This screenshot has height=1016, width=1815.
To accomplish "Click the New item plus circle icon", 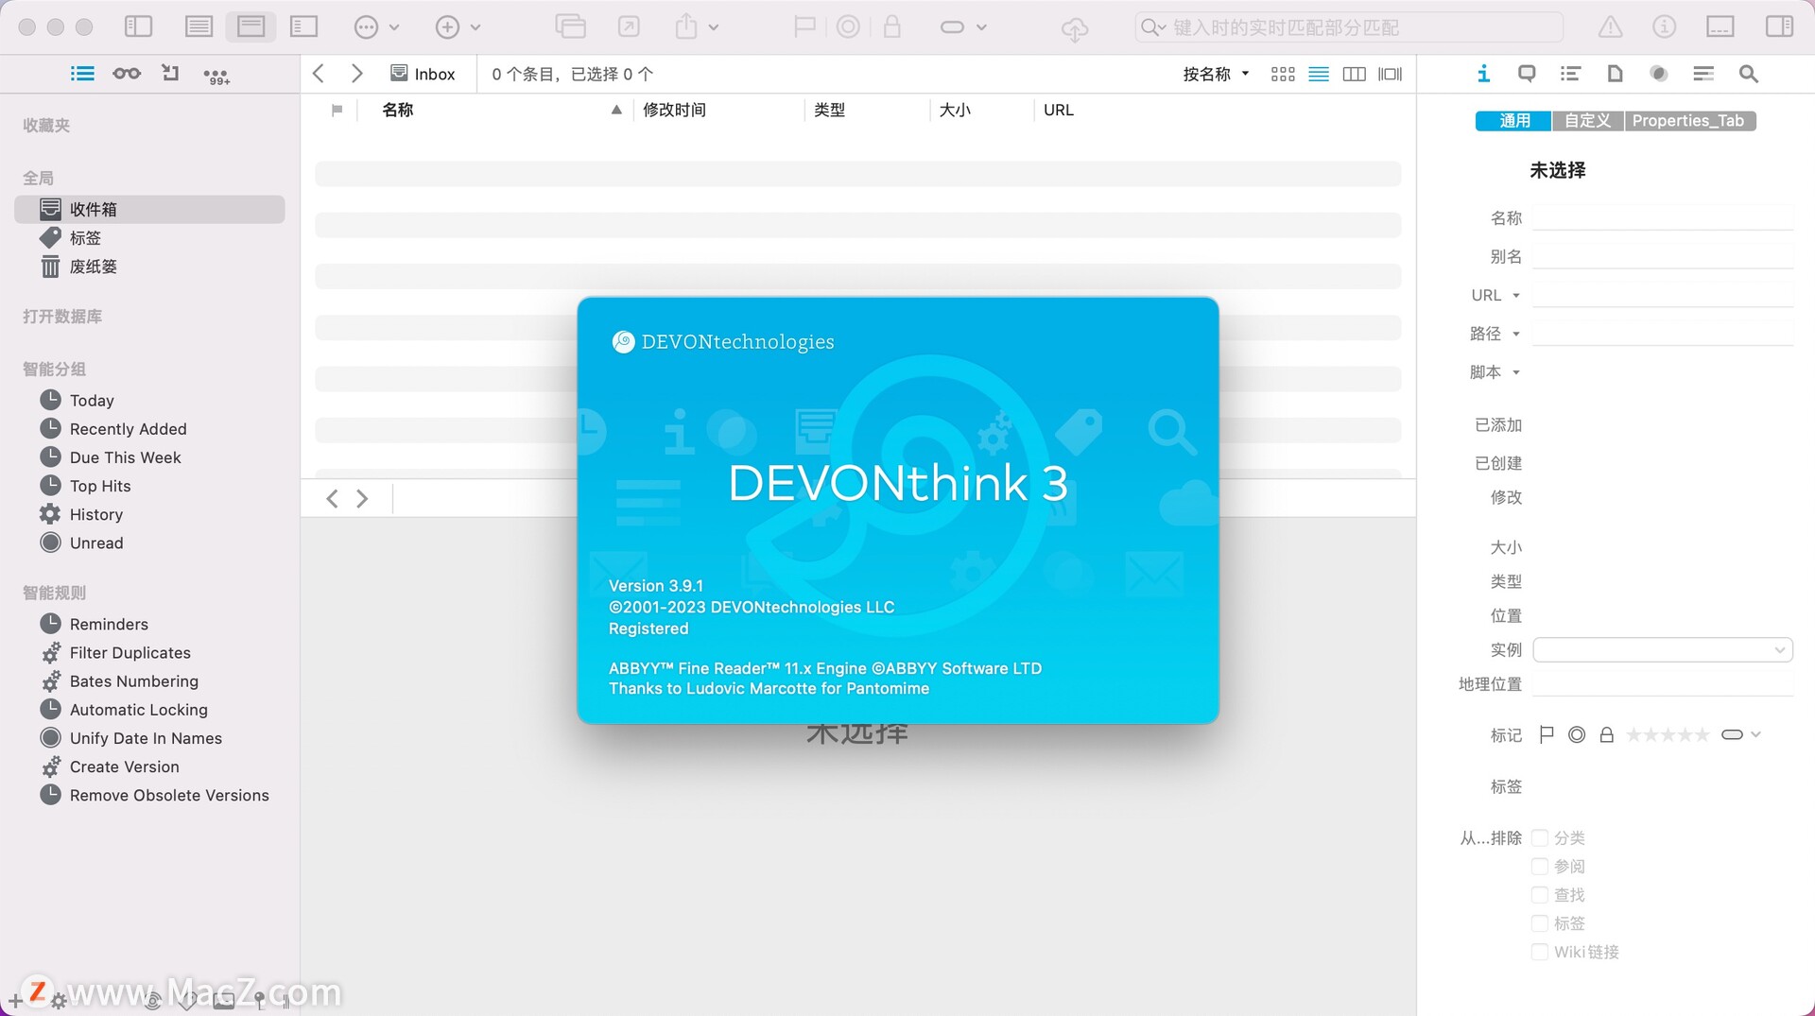I will (447, 27).
